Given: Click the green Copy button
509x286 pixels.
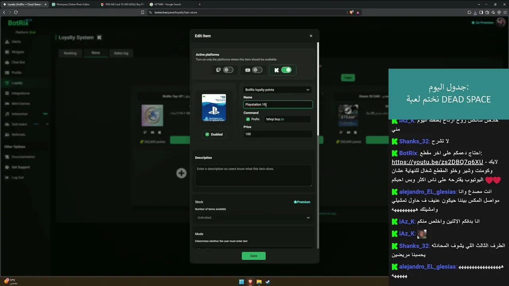Looking at the screenshot, I should point(348,77).
